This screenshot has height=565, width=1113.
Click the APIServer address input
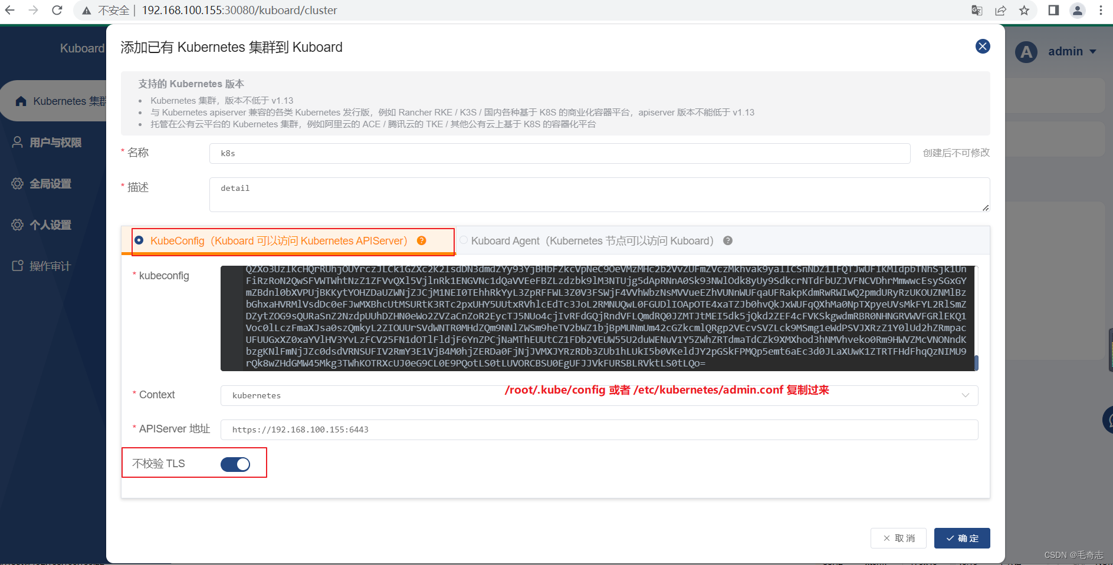pos(599,429)
